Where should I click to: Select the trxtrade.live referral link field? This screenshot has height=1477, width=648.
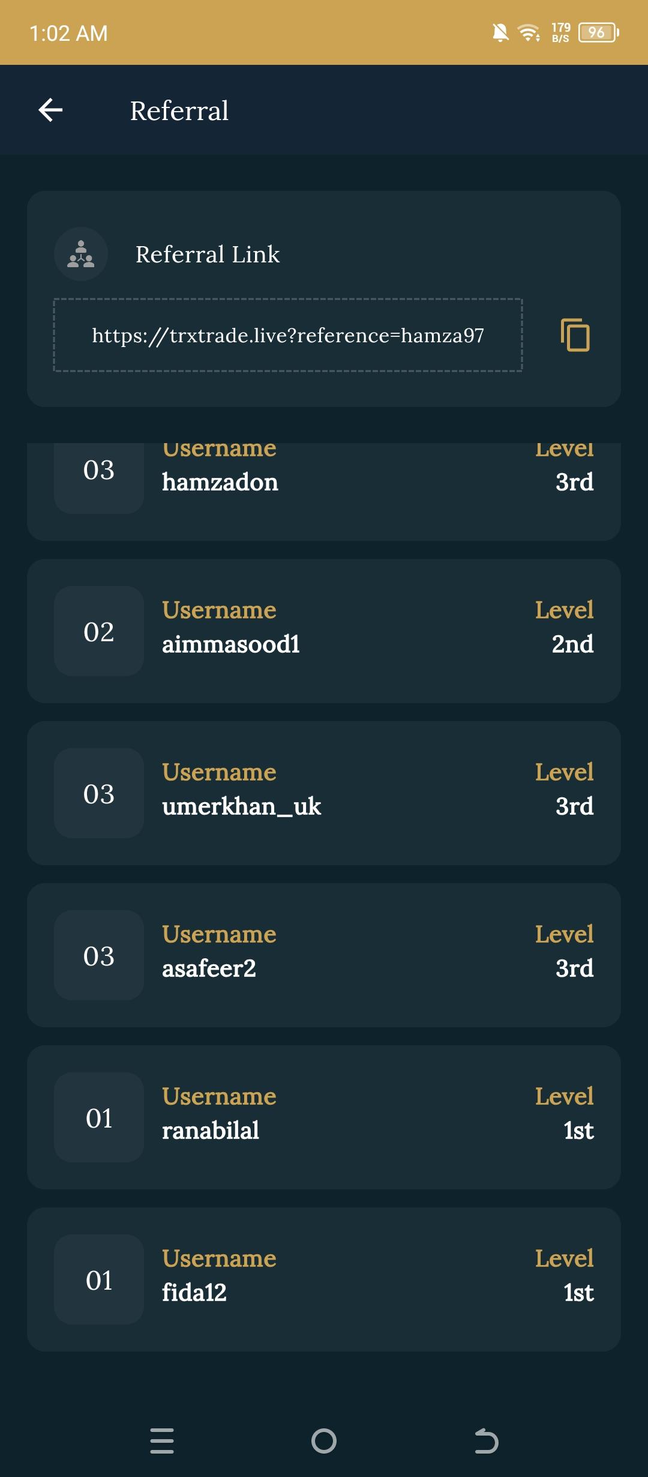click(x=288, y=335)
